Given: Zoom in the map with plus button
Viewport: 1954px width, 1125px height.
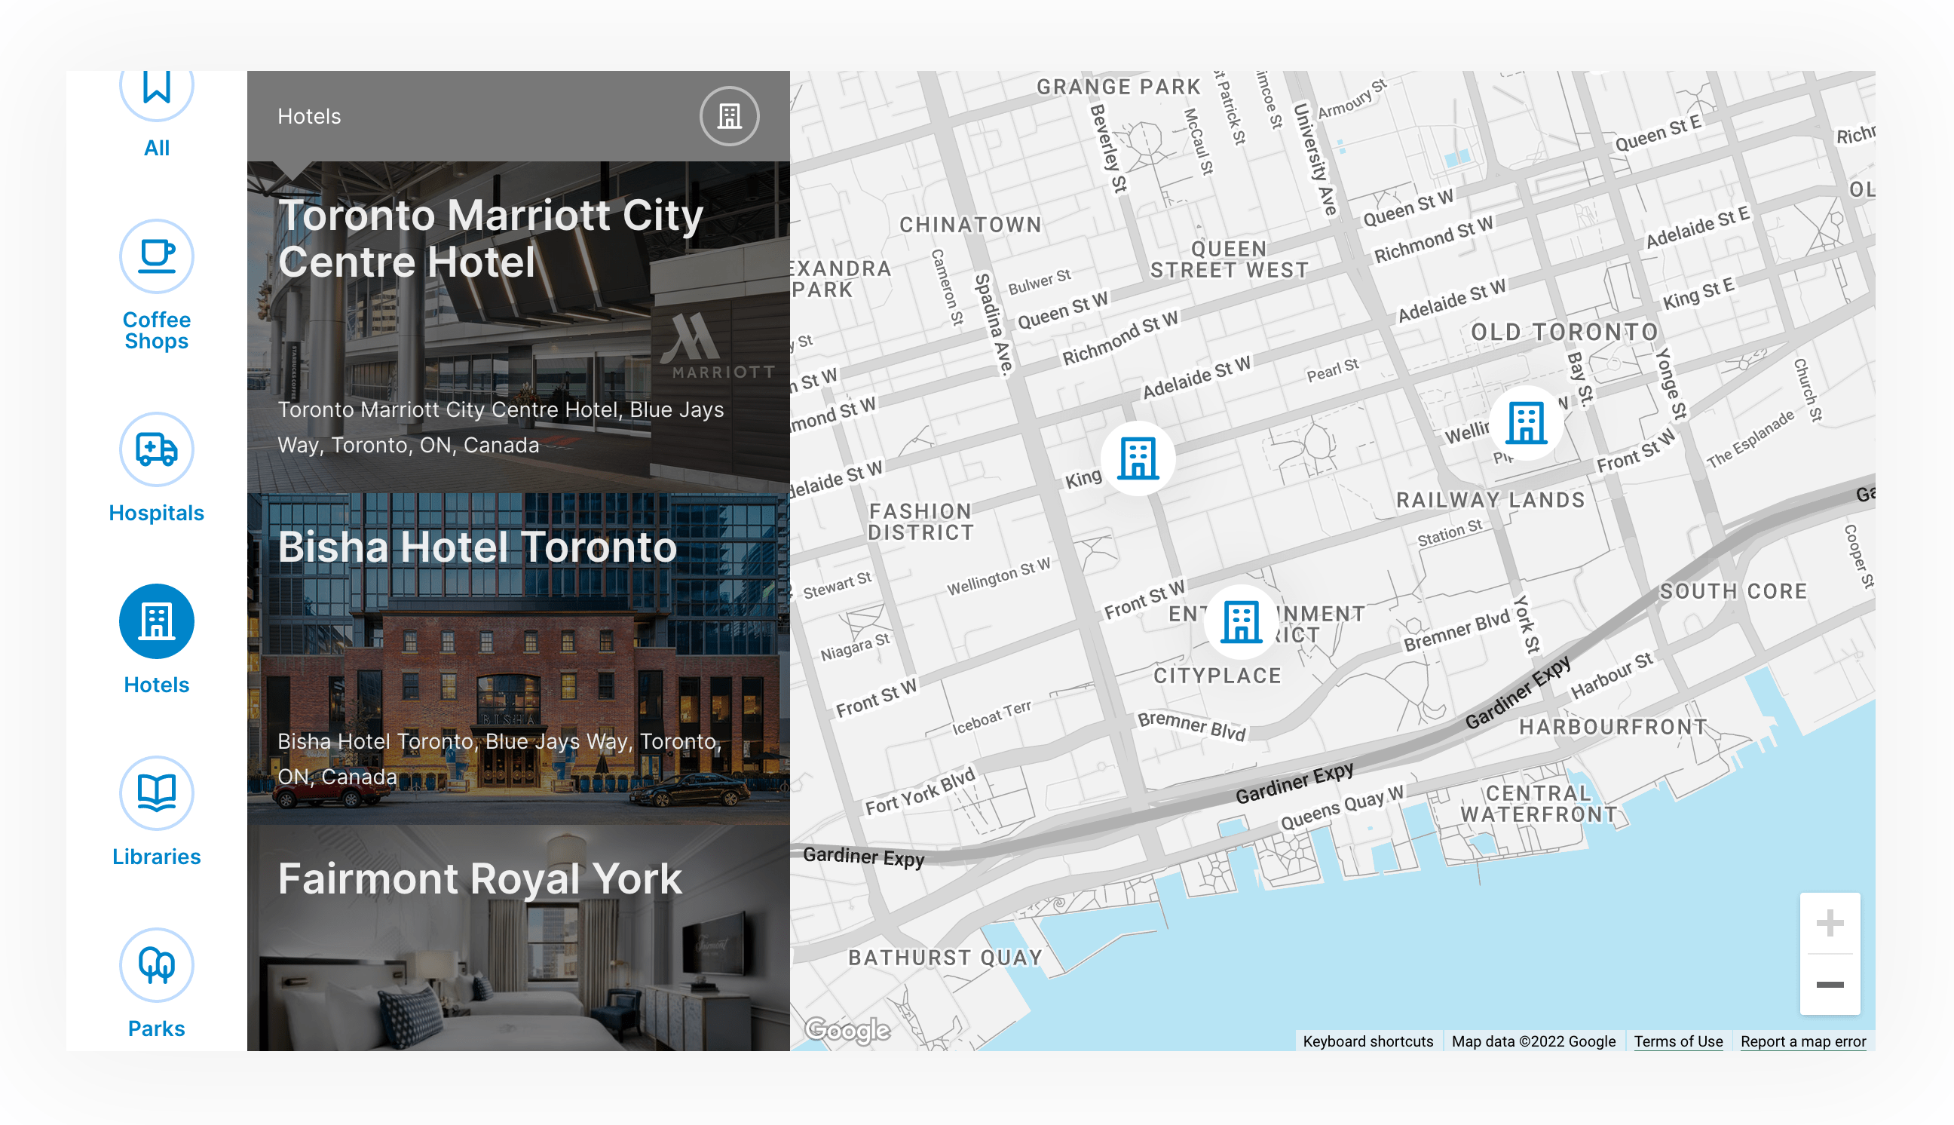Looking at the screenshot, I should pos(1829,924).
